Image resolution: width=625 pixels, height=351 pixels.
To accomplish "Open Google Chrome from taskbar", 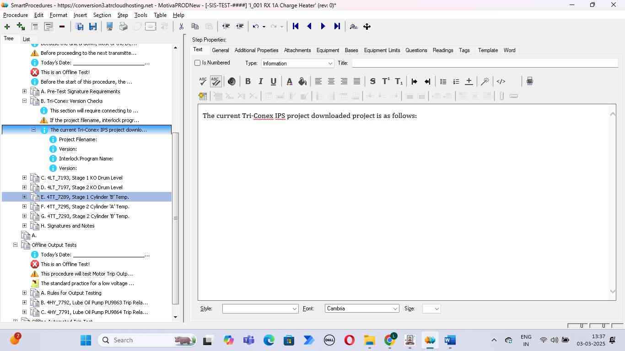I will [390, 340].
